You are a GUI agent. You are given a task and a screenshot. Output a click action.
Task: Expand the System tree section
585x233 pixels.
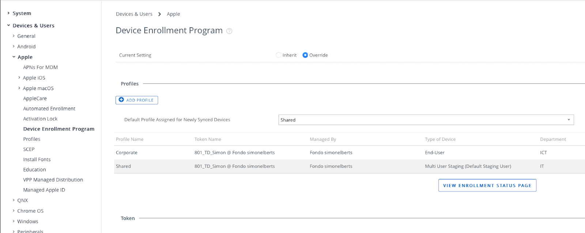[x=8, y=13]
